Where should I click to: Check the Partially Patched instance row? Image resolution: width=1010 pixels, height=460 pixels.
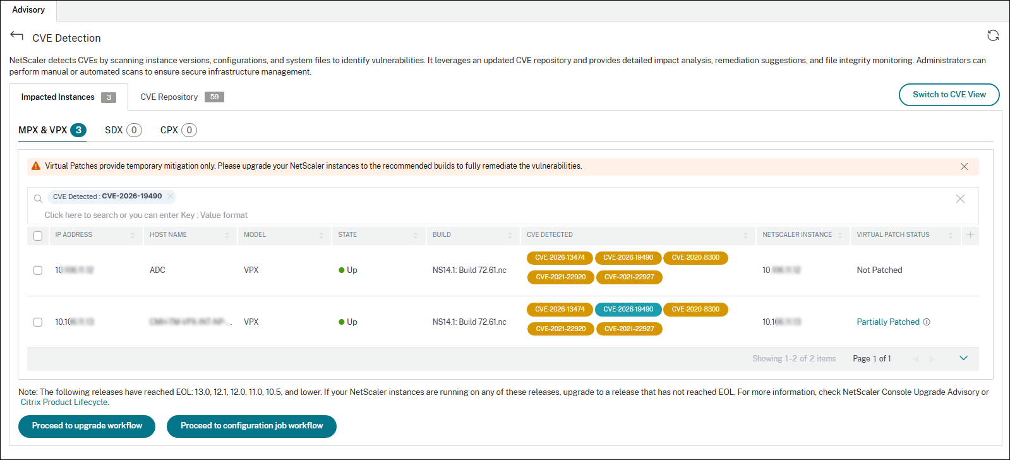tap(38, 322)
